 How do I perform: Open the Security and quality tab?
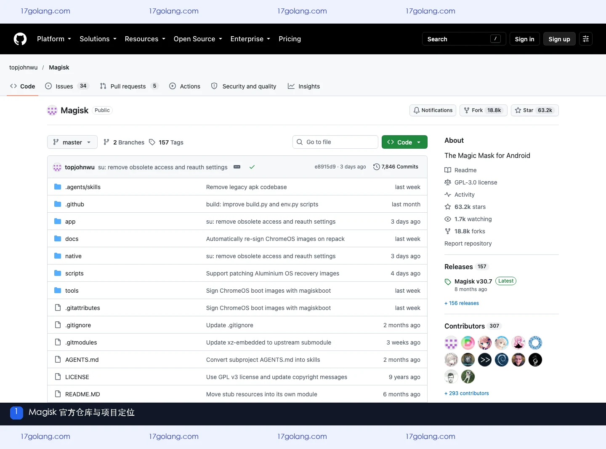(244, 86)
